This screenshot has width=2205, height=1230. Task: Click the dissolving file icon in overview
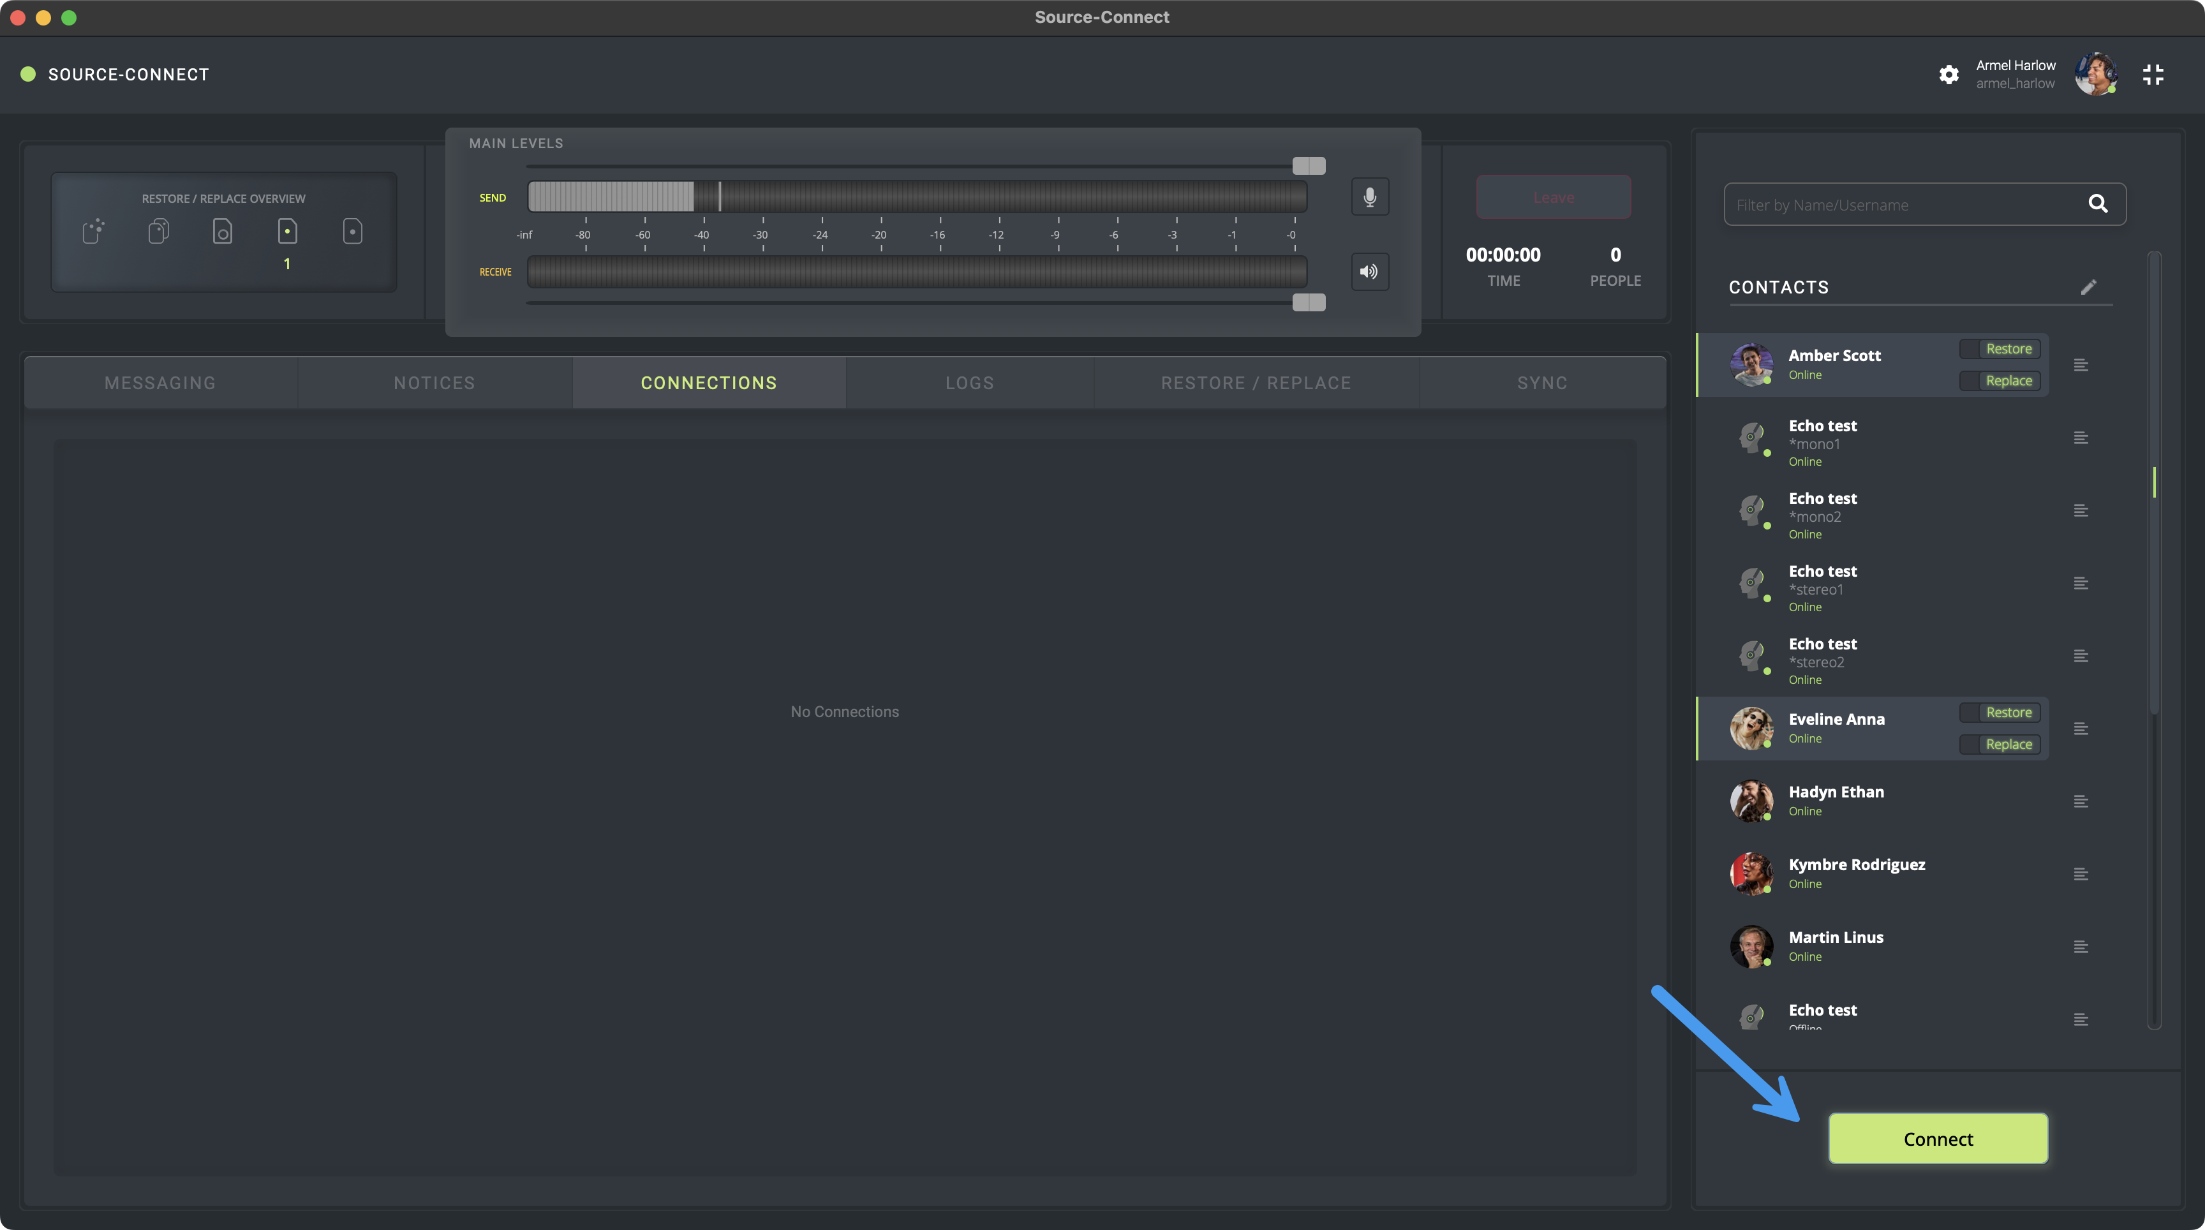pyautogui.click(x=93, y=231)
